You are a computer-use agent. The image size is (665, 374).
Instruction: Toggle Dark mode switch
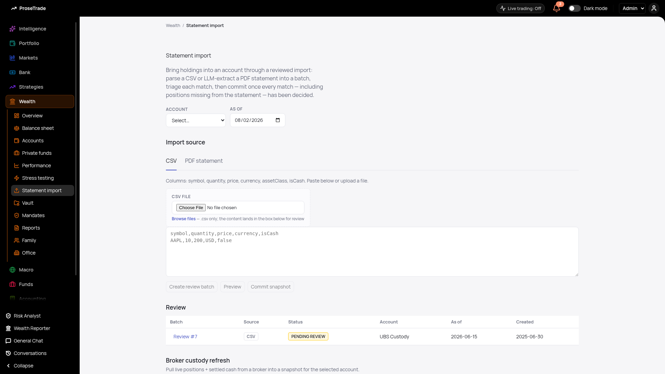click(575, 8)
